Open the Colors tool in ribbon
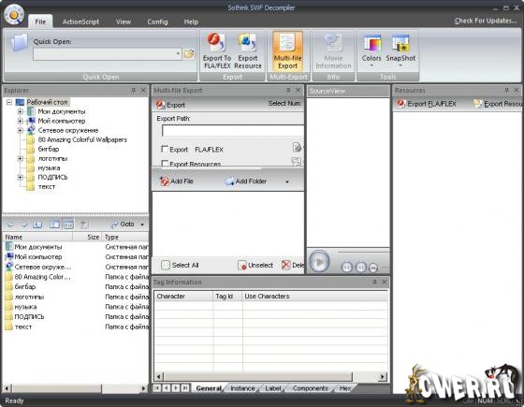This screenshot has height=407, width=524. [371, 51]
